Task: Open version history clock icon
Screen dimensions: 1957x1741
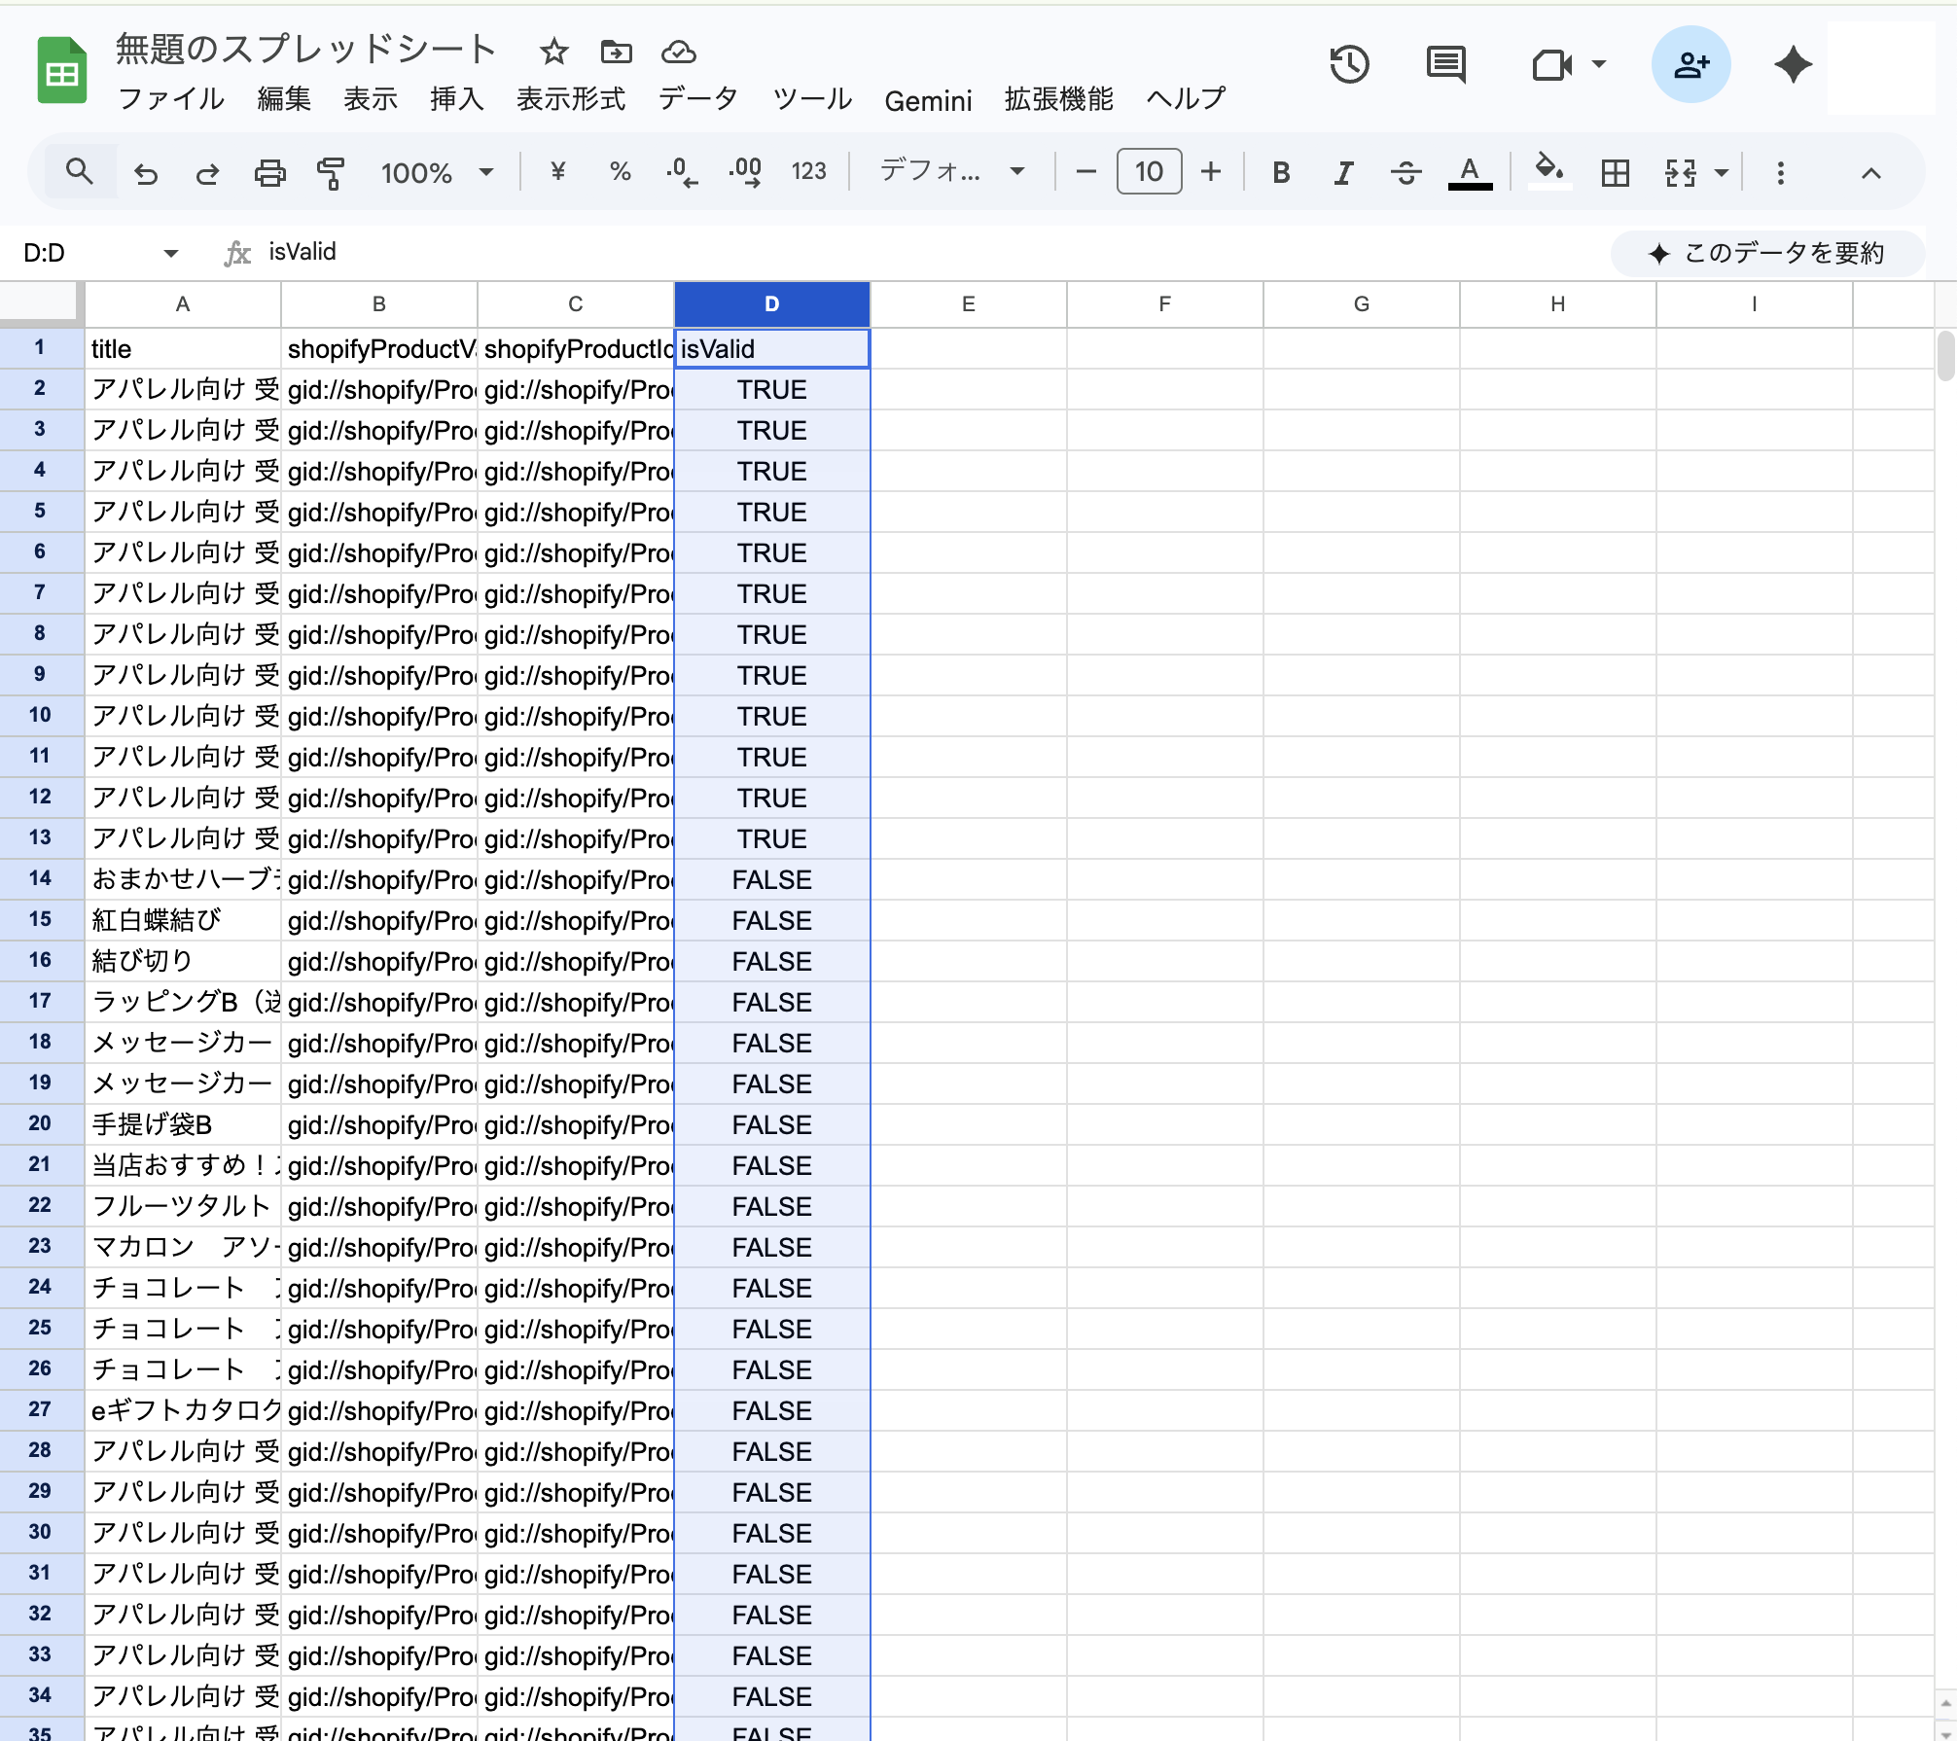Action: [1349, 65]
